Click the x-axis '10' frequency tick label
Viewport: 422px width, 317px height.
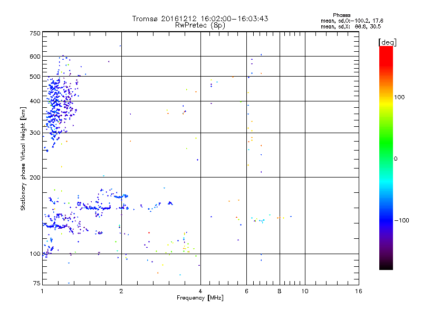click(x=305, y=291)
